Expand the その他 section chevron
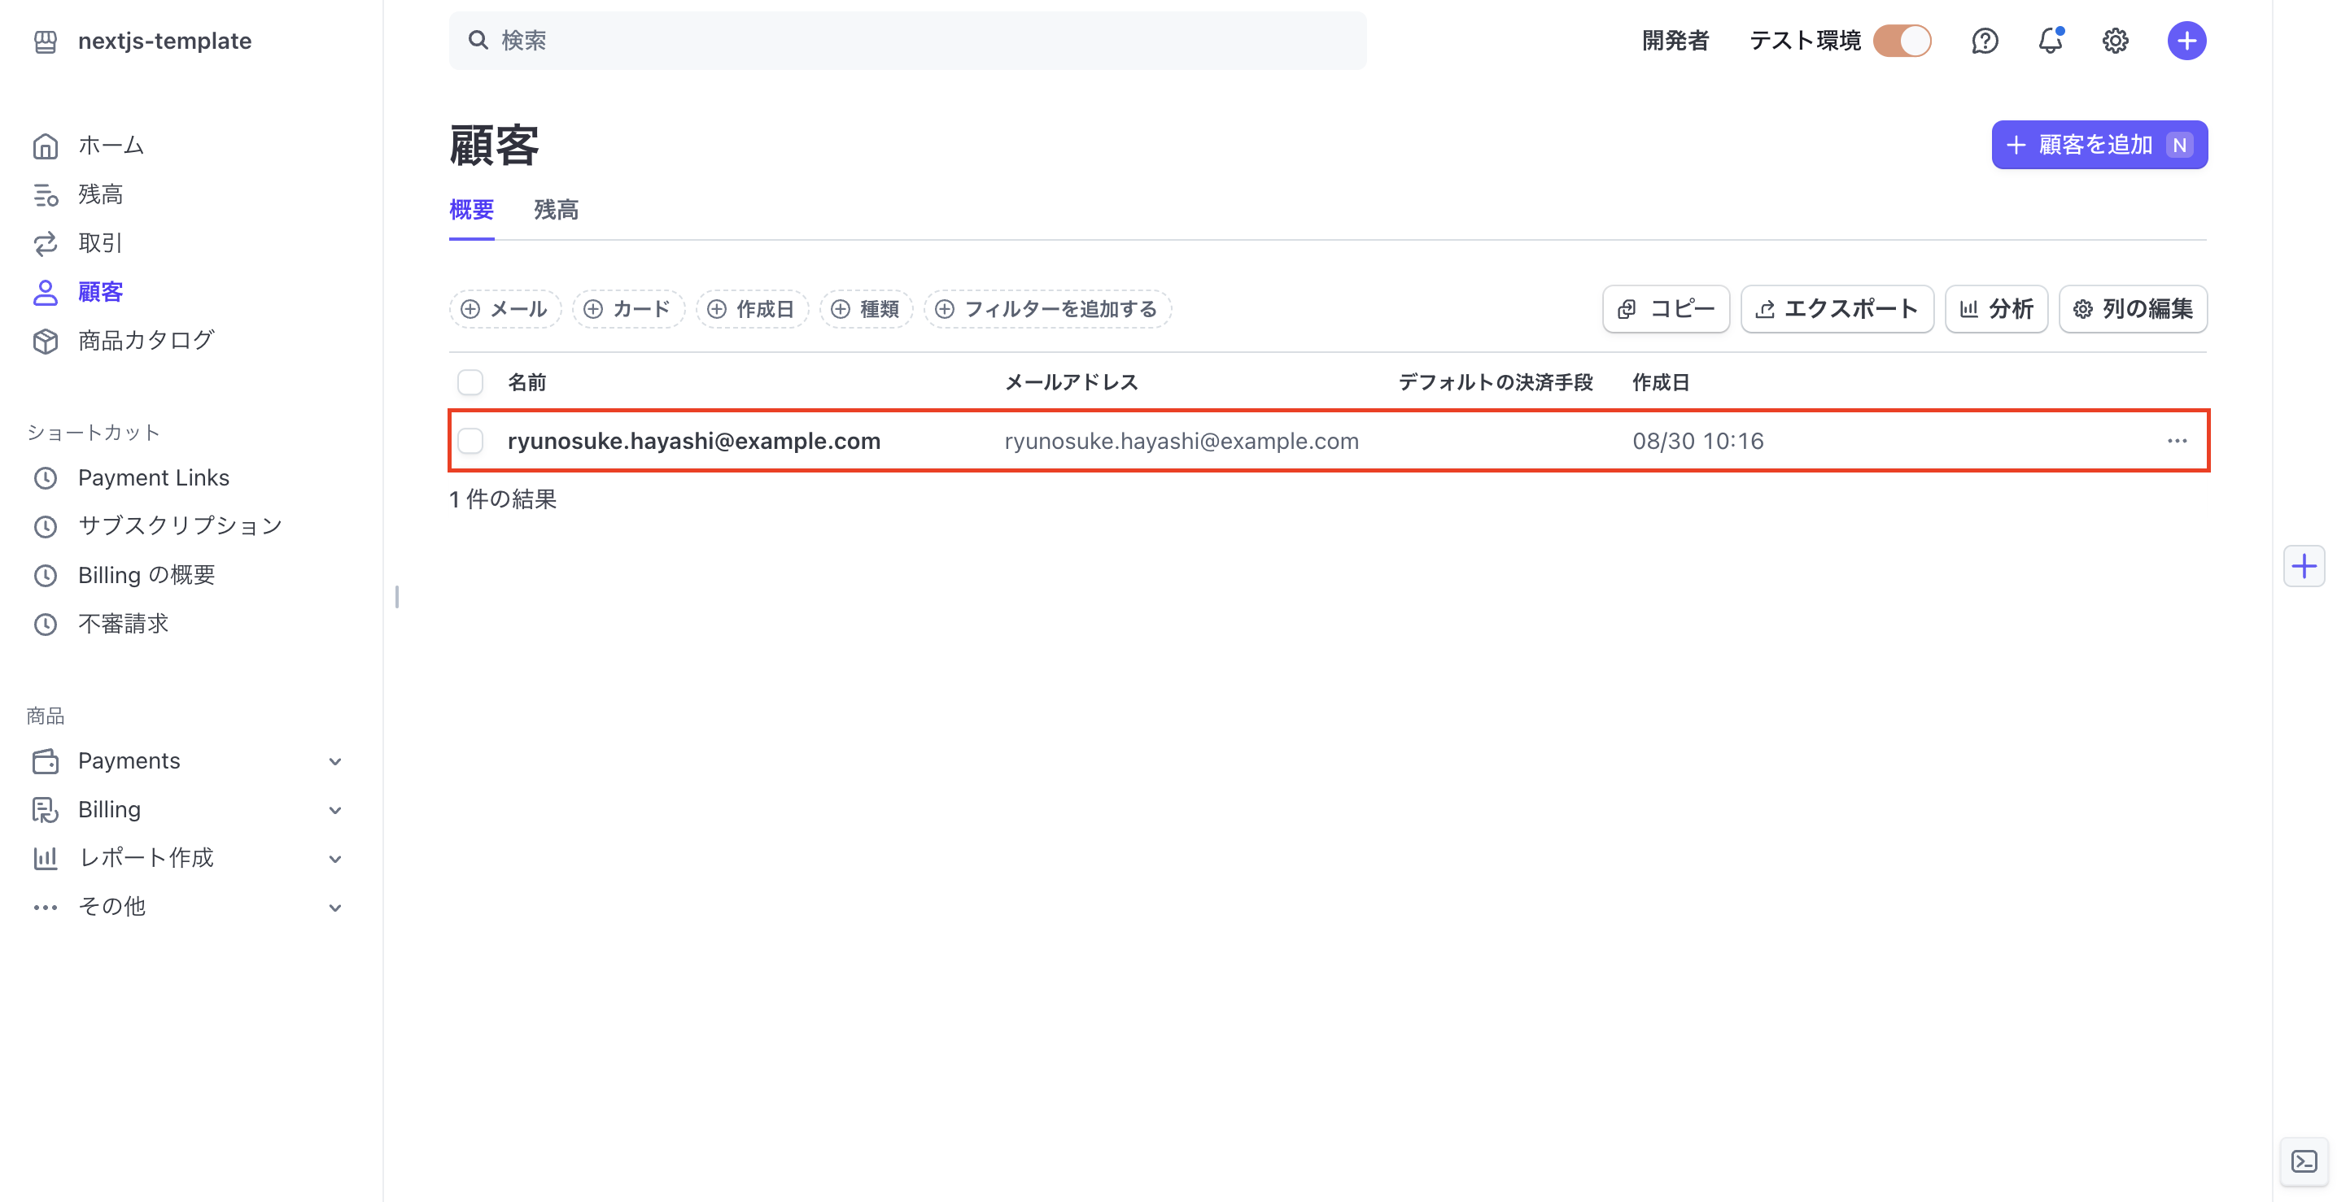Viewport: 2337px width, 1202px height. tap(334, 908)
